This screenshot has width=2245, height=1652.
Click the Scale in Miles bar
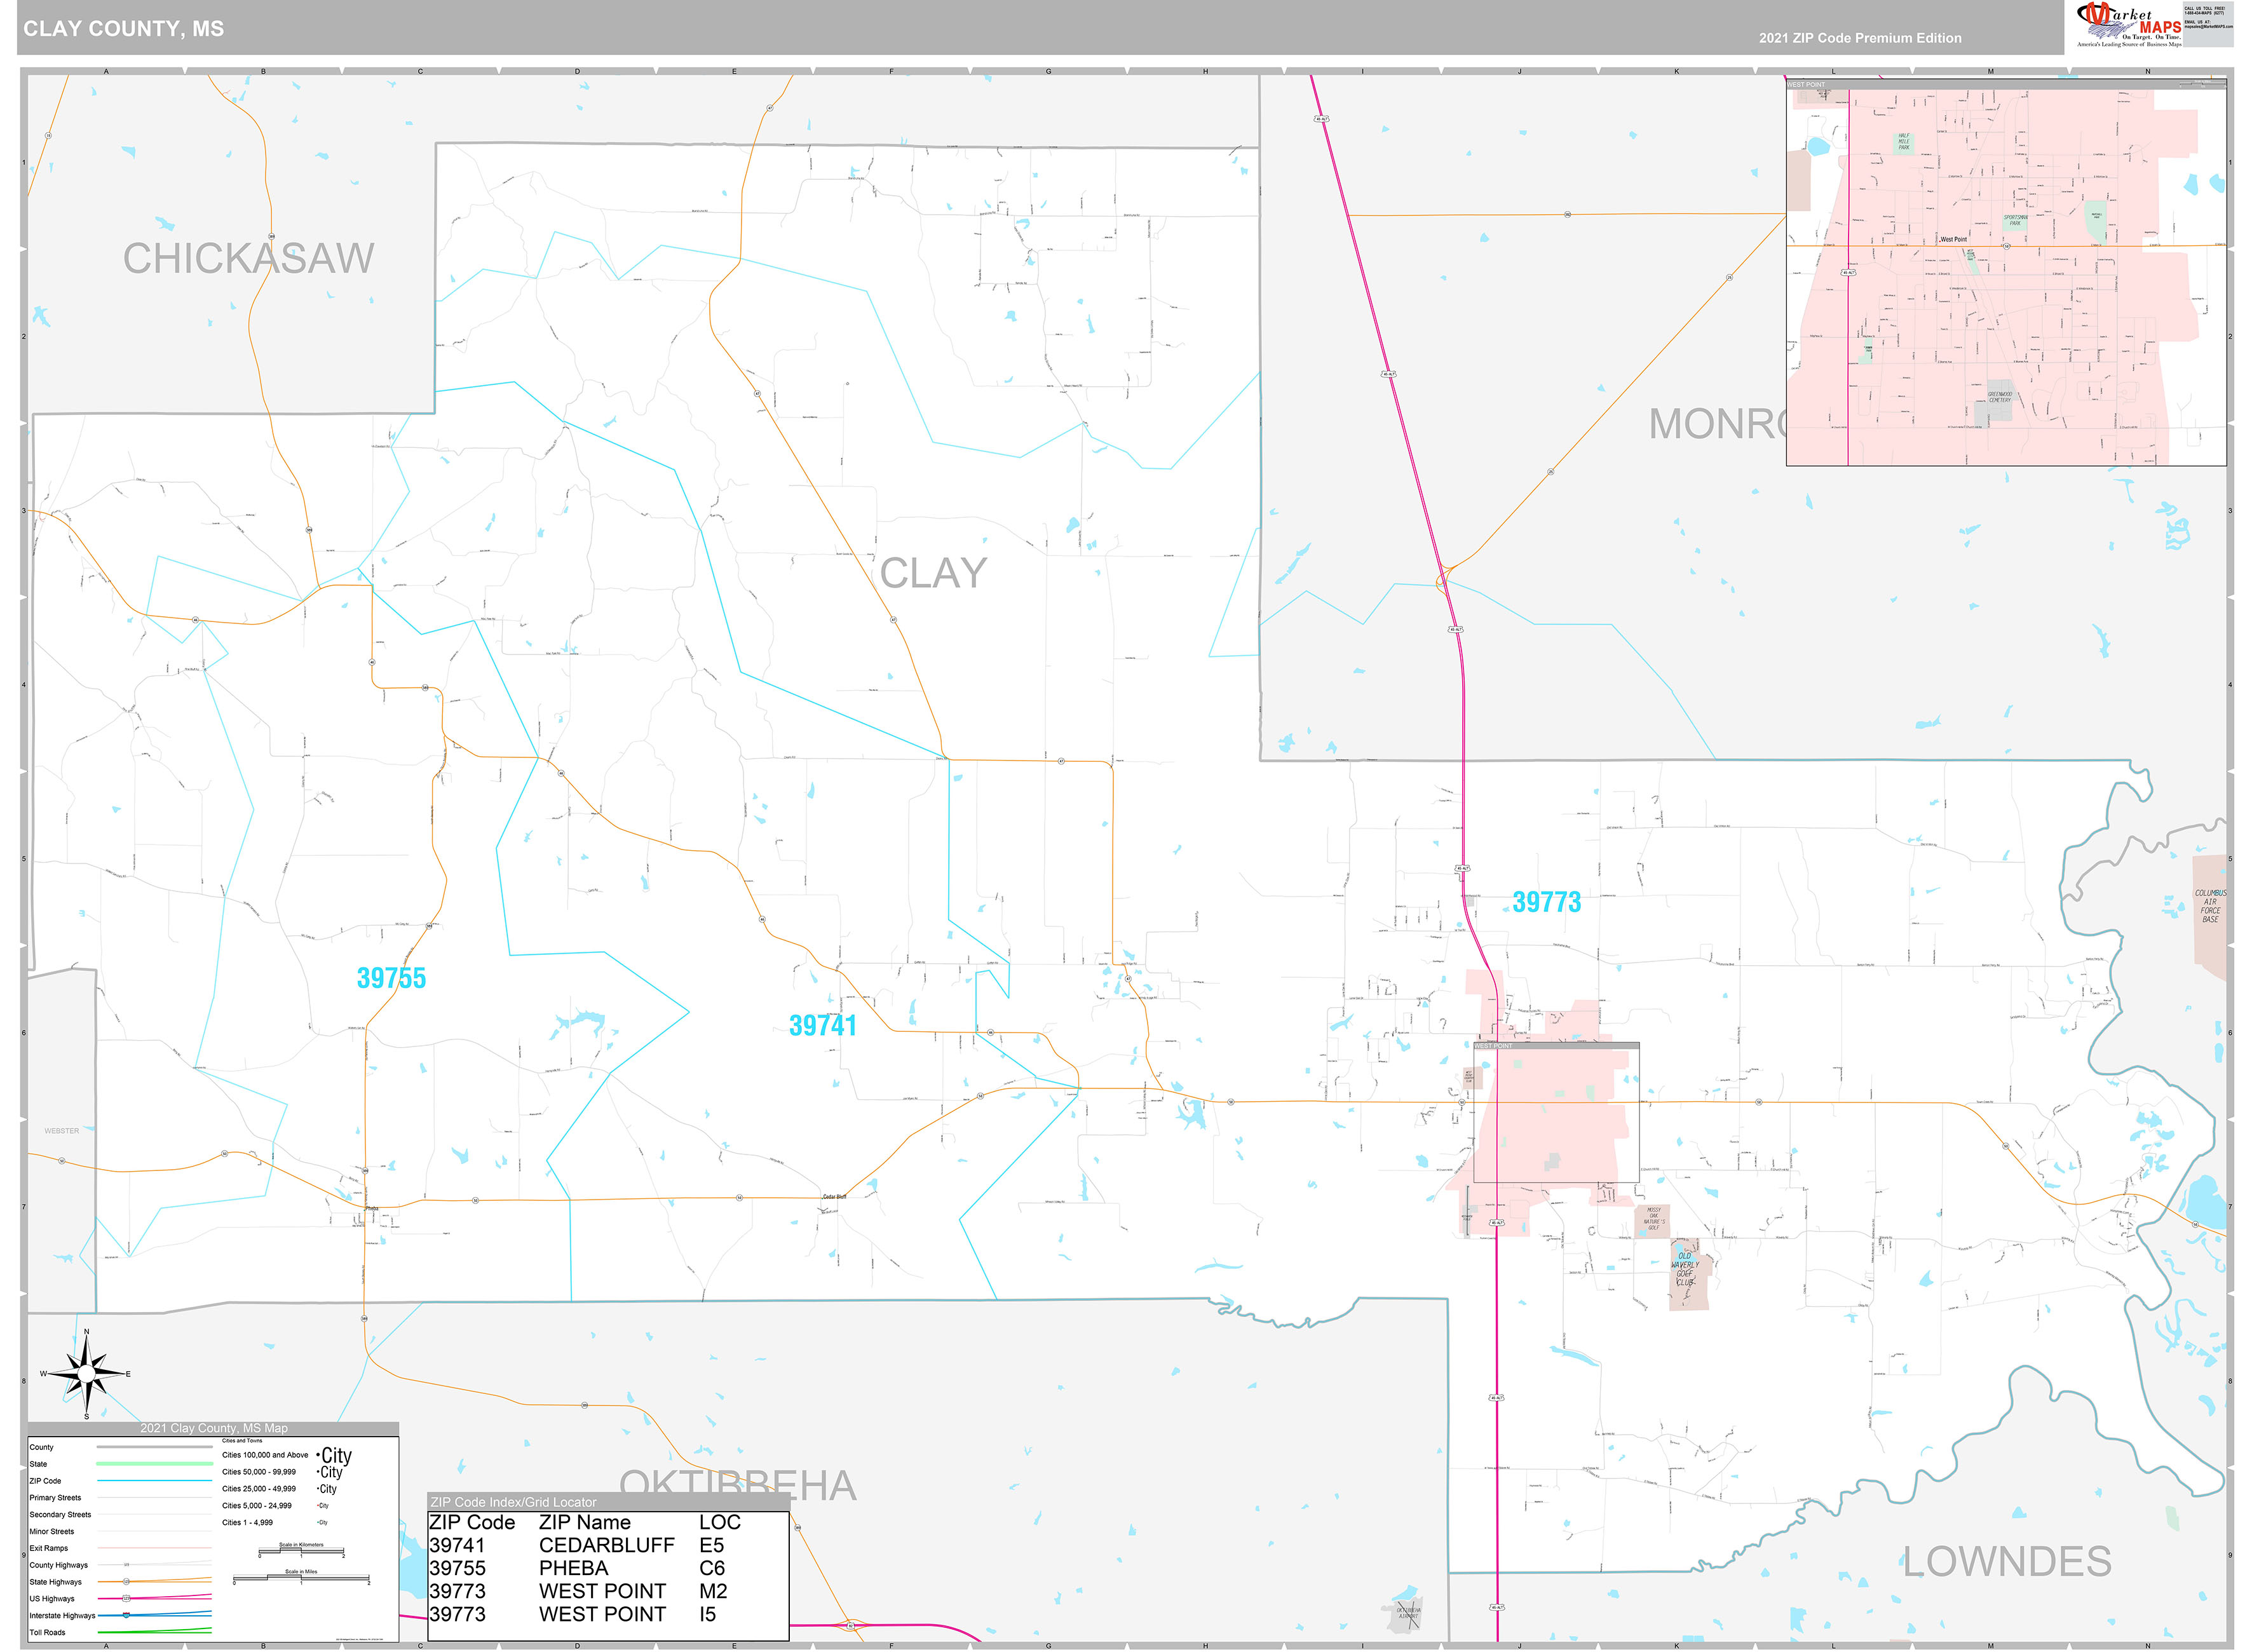[301, 1579]
